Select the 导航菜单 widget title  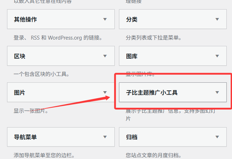coord(25,137)
